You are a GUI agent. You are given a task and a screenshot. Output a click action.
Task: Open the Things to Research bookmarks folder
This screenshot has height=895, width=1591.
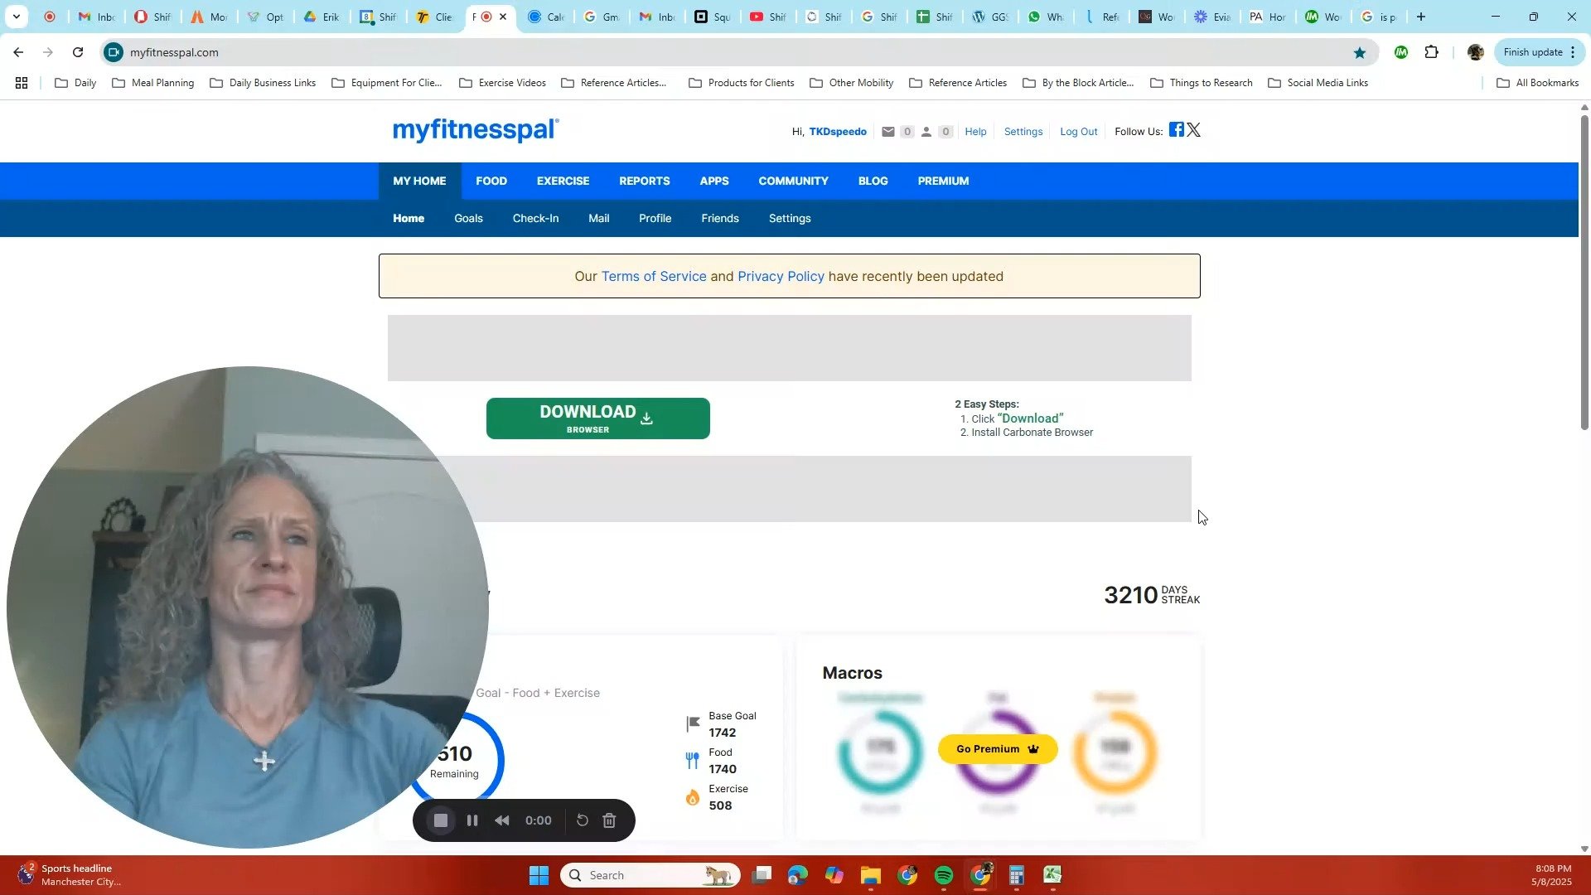[x=1202, y=83]
